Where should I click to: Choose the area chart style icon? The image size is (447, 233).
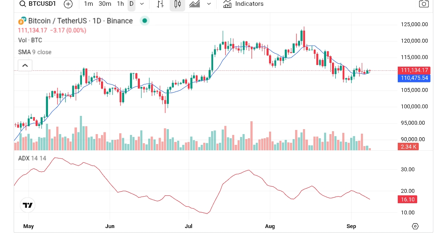pos(195,4)
